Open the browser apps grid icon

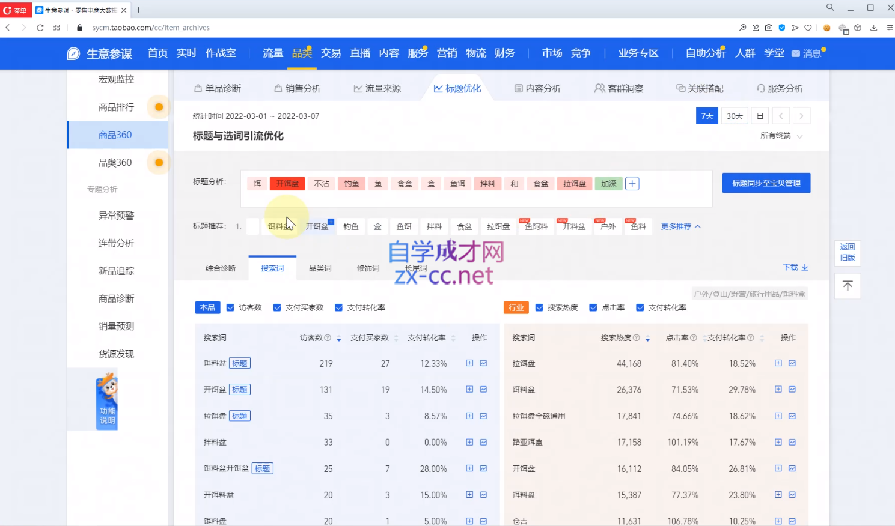57,28
